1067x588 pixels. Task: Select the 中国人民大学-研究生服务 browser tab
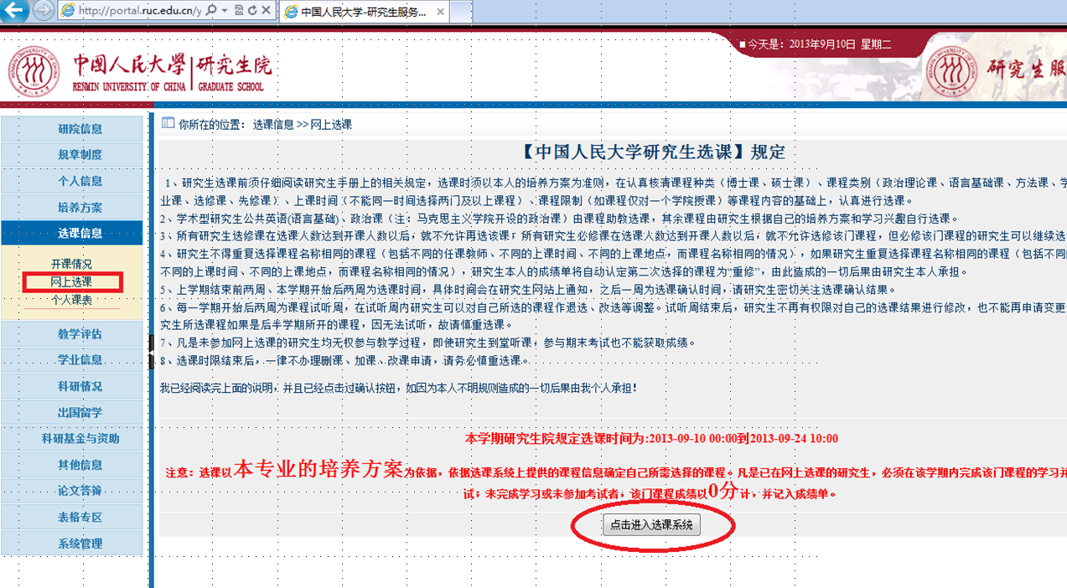pyautogui.click(x=365, y=12)
